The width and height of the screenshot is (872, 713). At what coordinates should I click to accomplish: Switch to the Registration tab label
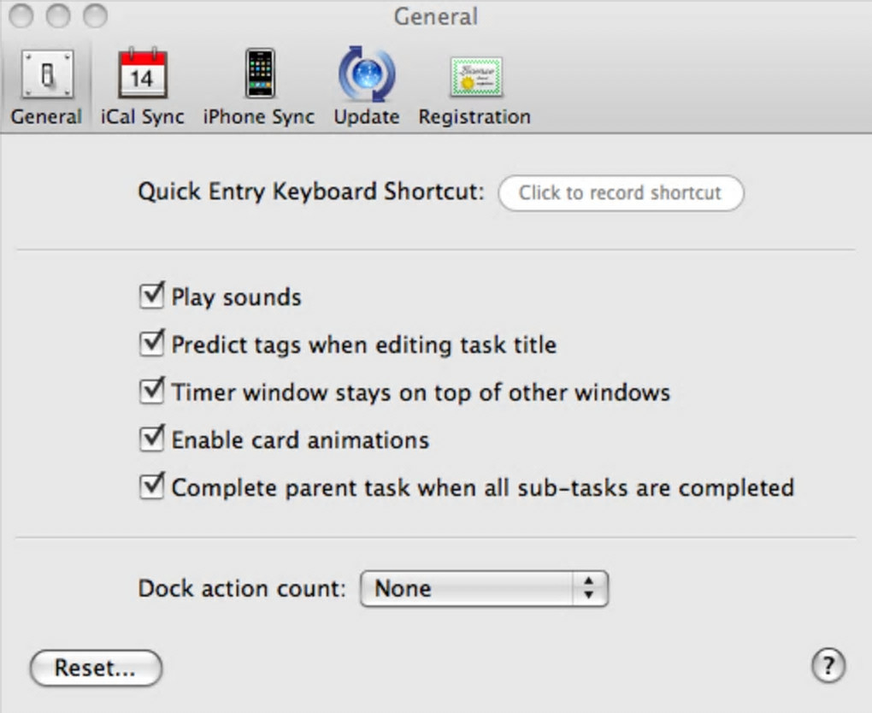point(474,117)
